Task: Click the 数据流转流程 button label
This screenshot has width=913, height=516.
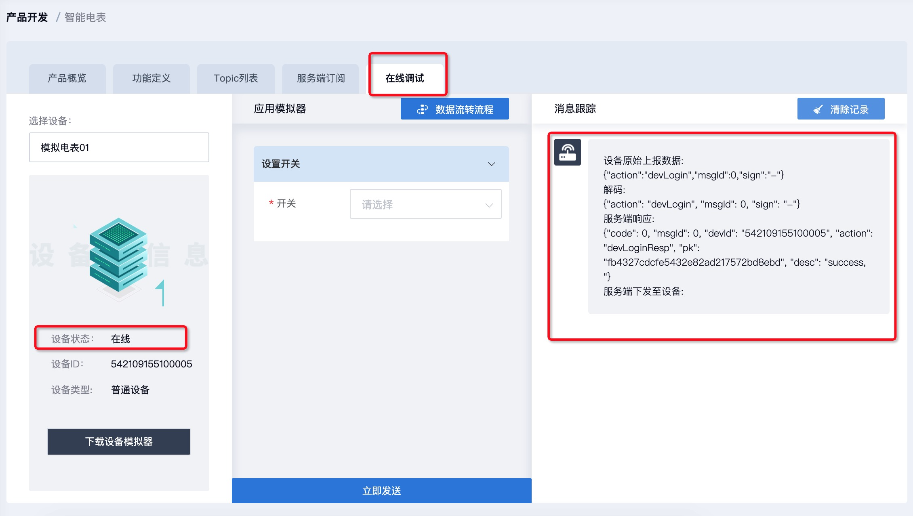Action: pyautogui.click(x=464, y=109)
